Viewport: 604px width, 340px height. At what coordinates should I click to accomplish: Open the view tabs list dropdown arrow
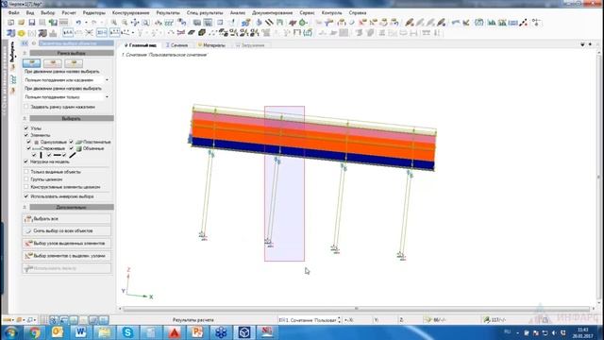(x=582, y=44)
